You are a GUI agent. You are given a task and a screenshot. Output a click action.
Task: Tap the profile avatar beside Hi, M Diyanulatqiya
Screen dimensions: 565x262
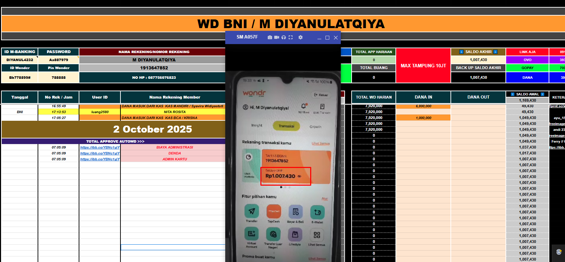[245, 108]
